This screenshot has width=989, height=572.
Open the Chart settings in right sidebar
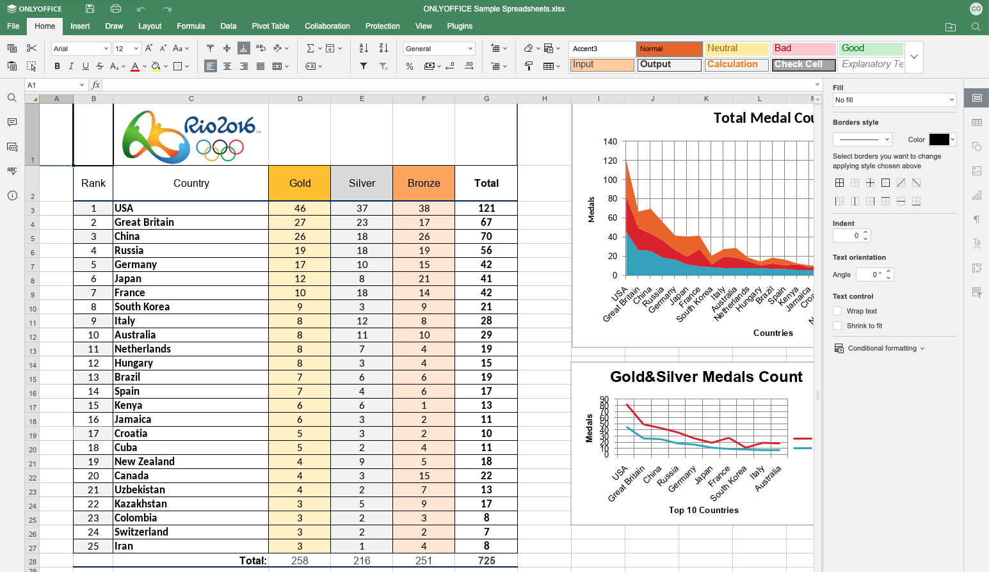(977, 195)
